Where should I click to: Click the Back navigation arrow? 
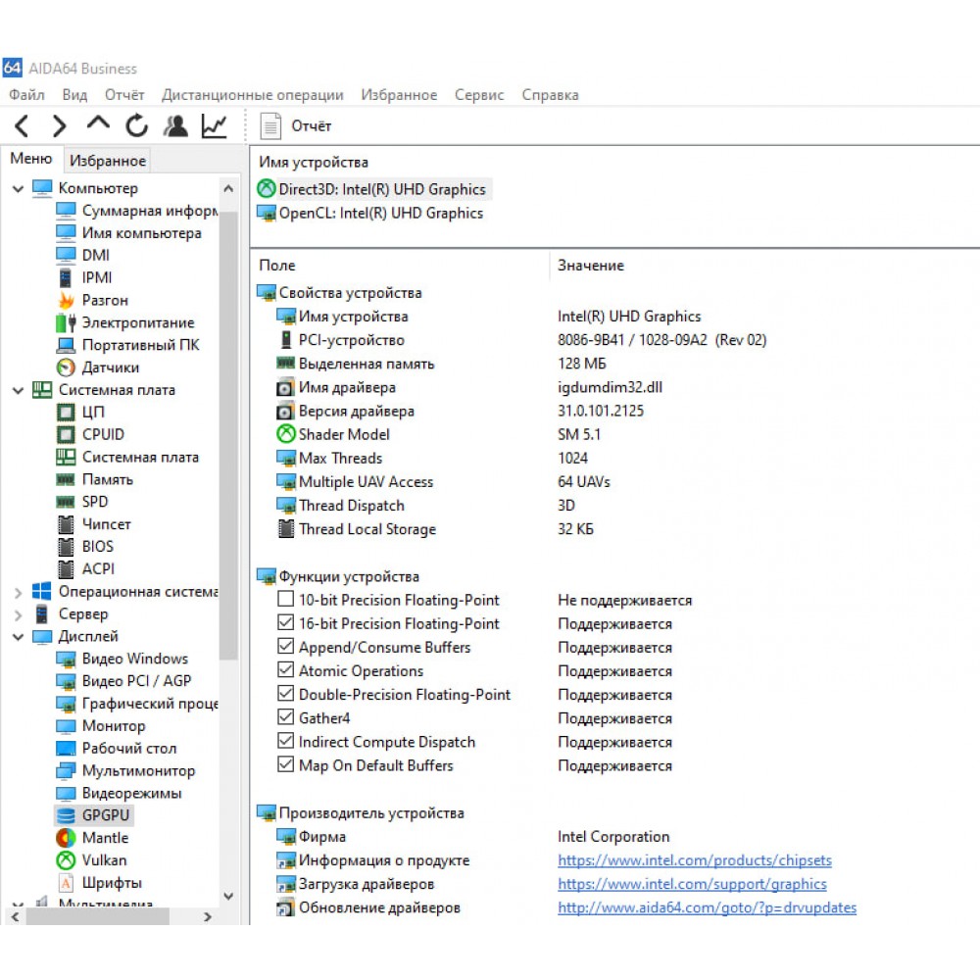22,125
